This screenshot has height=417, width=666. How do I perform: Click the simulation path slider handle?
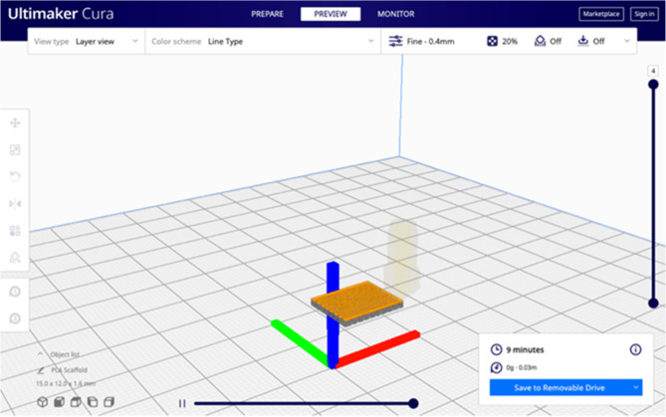(x=413, y=403)
